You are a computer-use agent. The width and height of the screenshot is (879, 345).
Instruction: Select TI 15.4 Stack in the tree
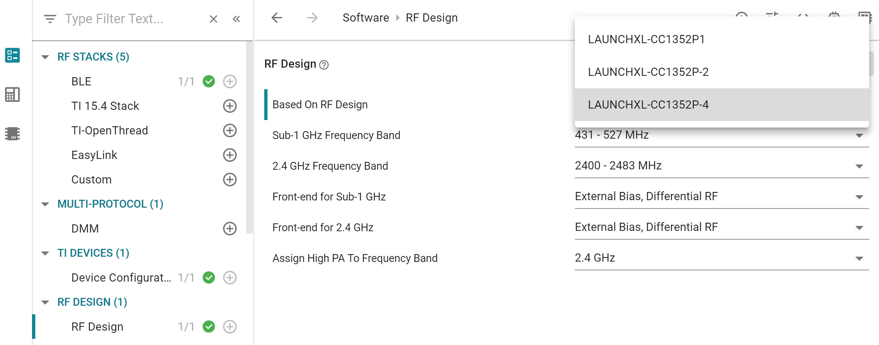(105, 106)
